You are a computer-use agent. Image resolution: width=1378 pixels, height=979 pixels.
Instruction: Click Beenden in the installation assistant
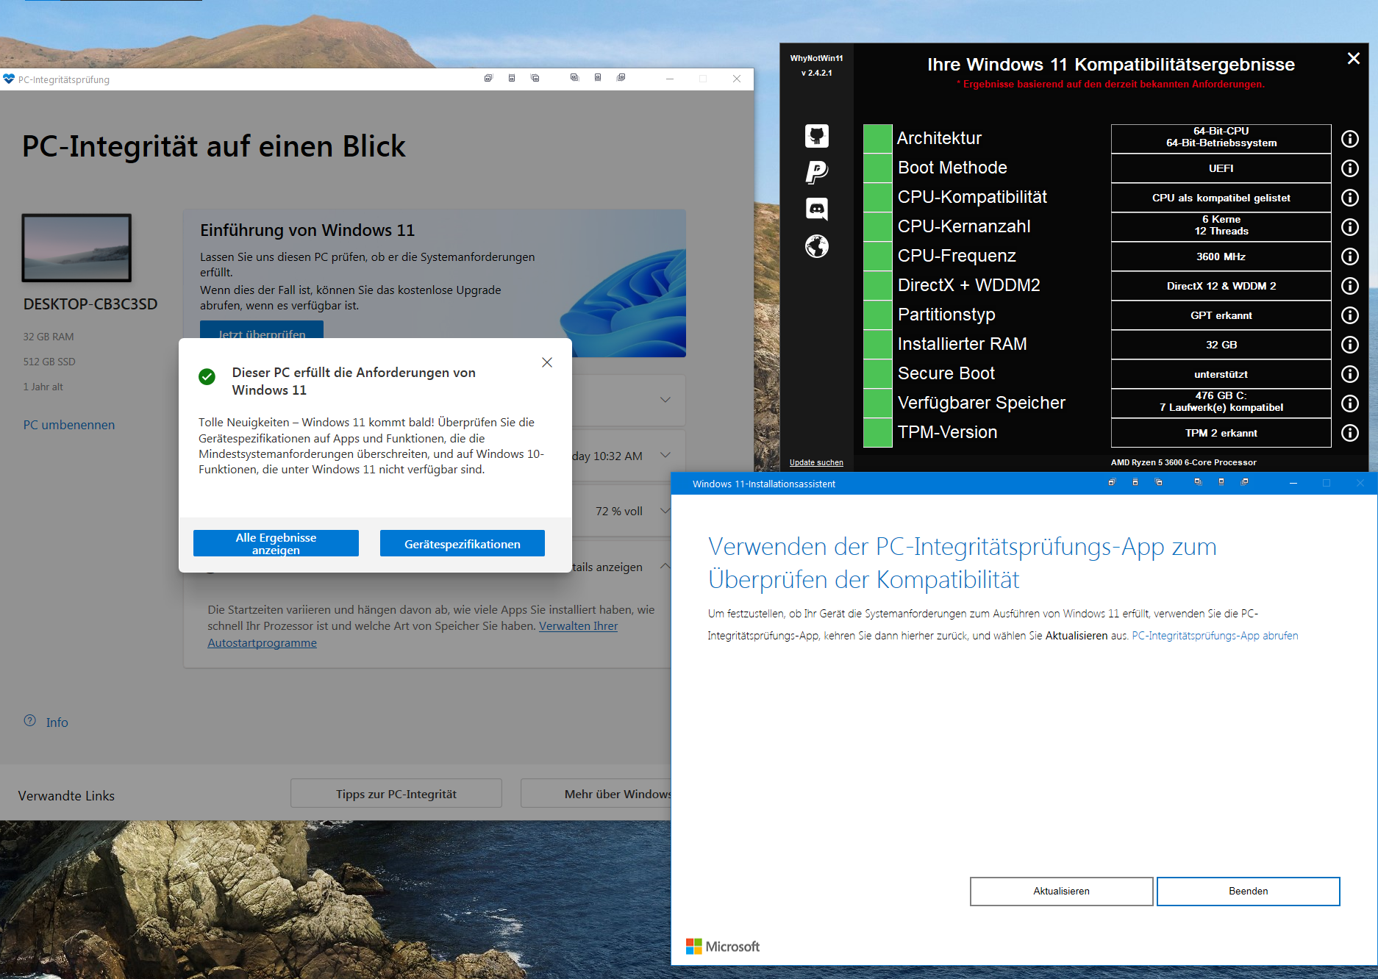pyautogui.click(x=1248, y=892)
